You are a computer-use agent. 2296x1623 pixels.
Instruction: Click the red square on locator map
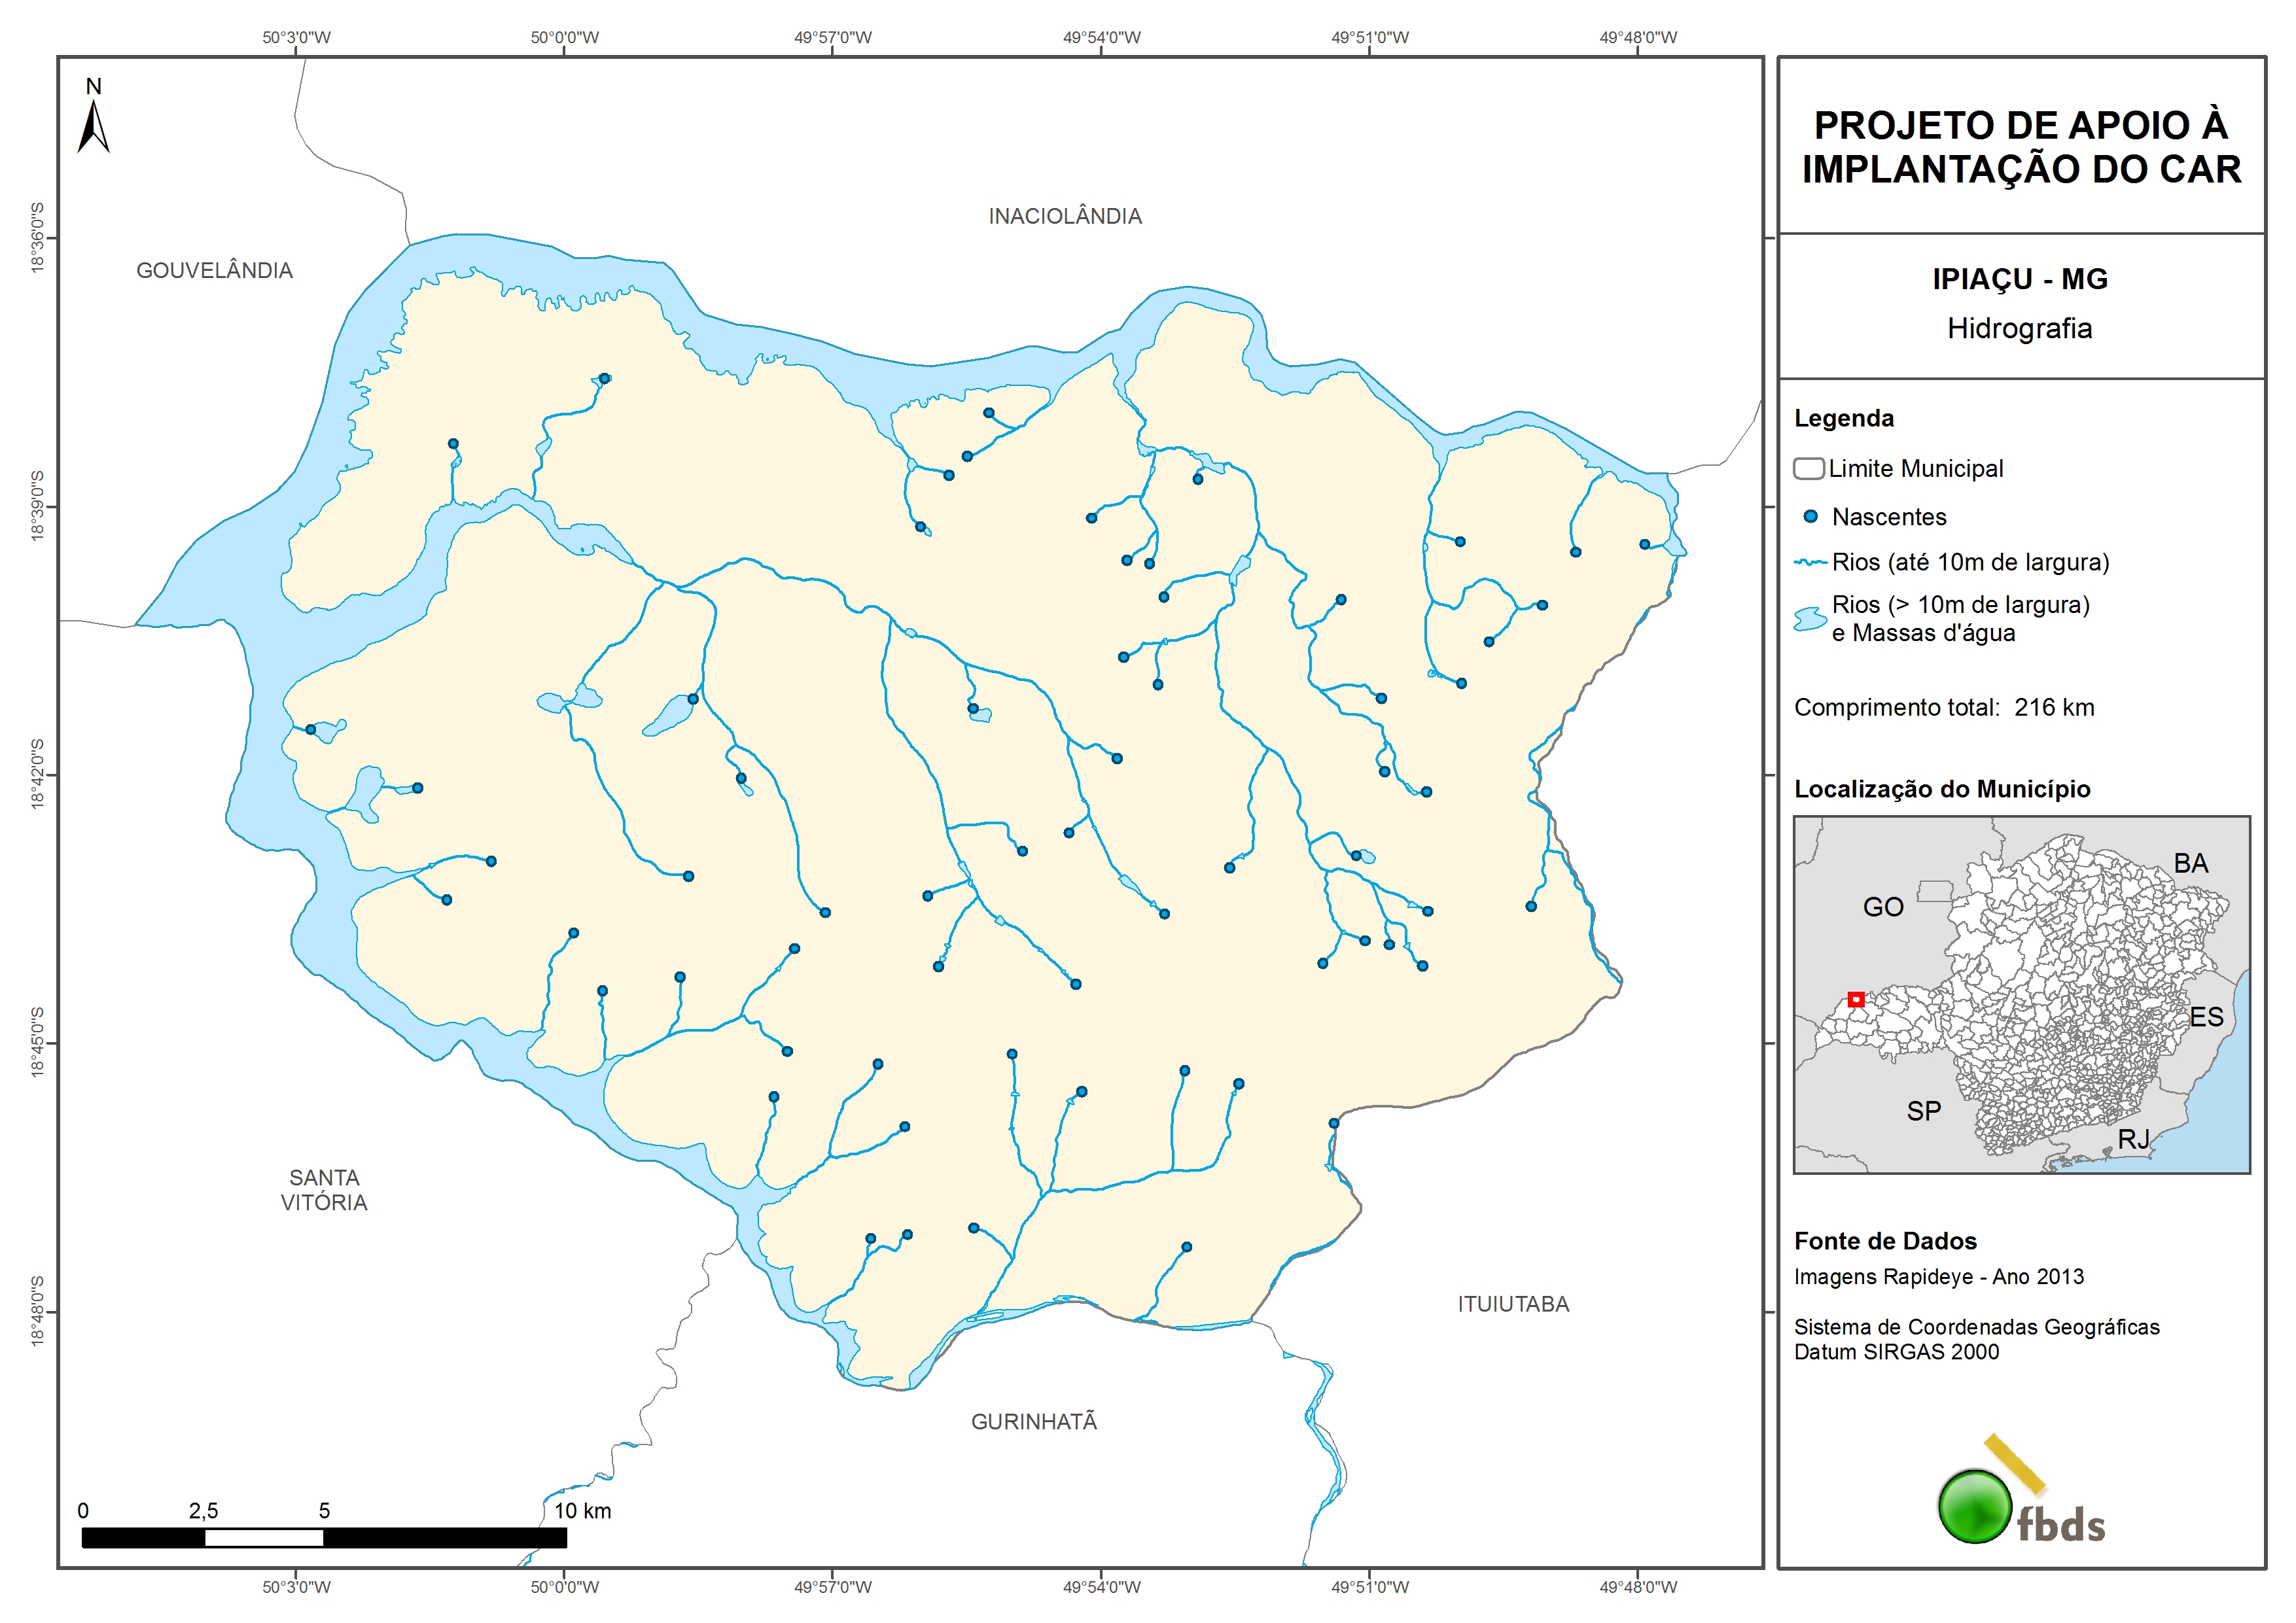pyautogui.click(x=1856, y=999)
